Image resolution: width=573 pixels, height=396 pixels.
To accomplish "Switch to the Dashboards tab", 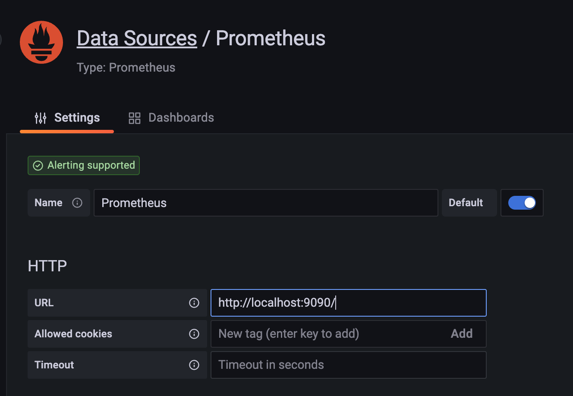I will (171, 118).
